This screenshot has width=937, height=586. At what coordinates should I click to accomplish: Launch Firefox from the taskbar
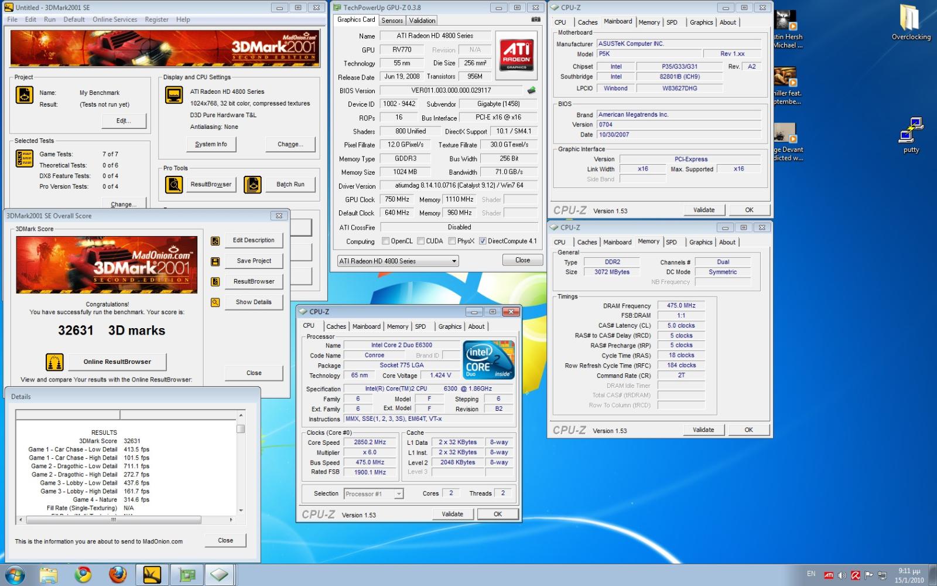pyautogui.click(x=118, y=575)
